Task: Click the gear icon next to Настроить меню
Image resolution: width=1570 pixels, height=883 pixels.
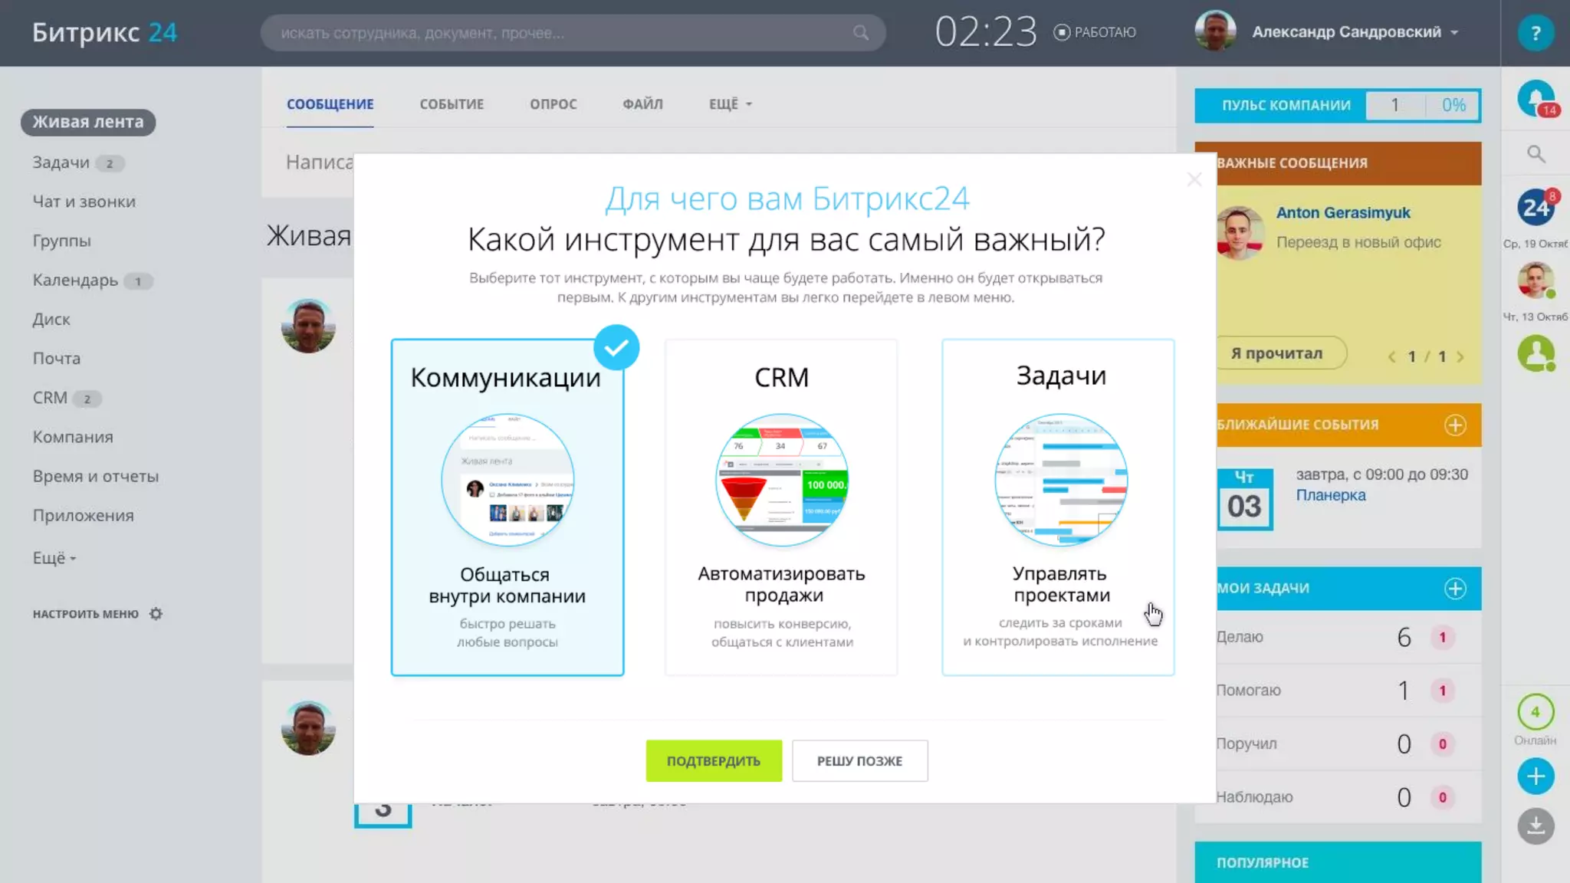Action: (156, 614)
